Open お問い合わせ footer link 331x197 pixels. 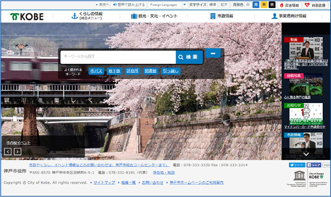tap(153, 183)
